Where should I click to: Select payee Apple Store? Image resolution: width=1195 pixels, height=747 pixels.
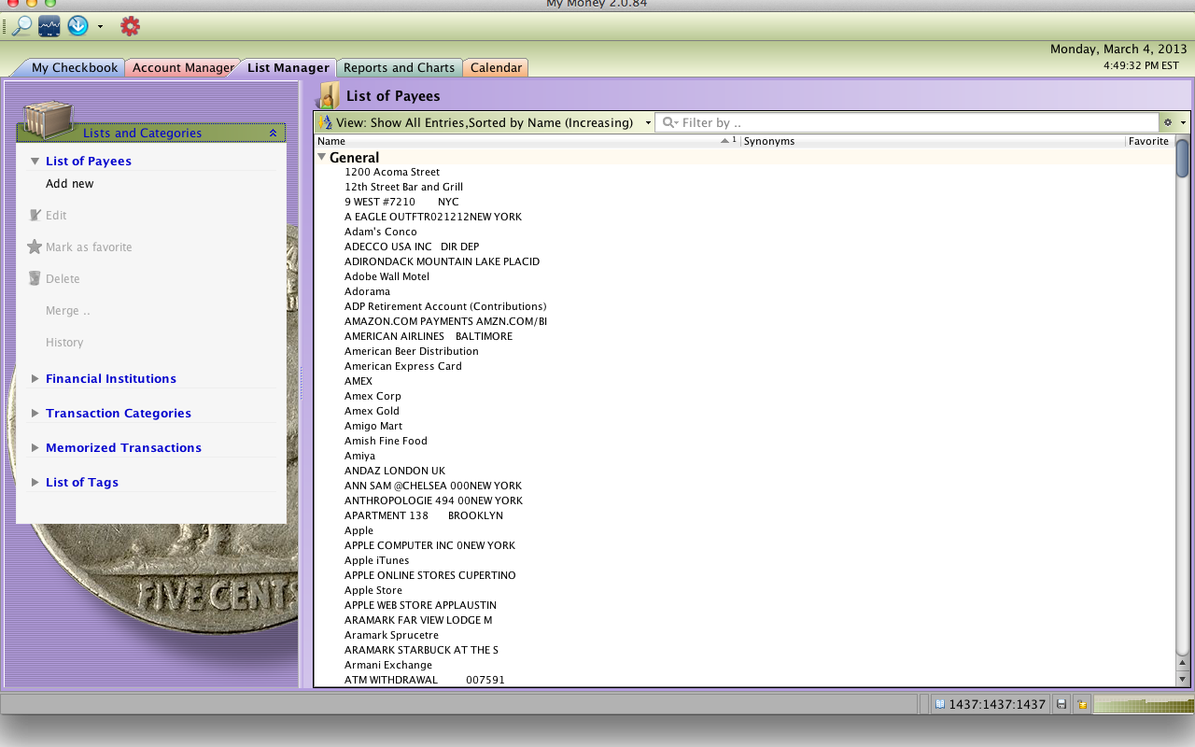tap(373, 590)
